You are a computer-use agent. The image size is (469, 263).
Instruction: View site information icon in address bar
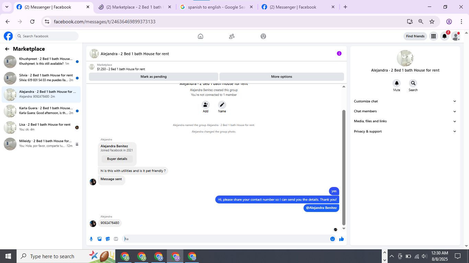tap(47, 22)
